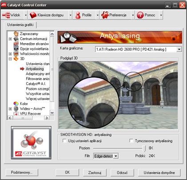Image resolution: width=187 pixels, height=180 pixels.
Task: Select the Ustawienia grafiki tab
Action: point(20,25)
